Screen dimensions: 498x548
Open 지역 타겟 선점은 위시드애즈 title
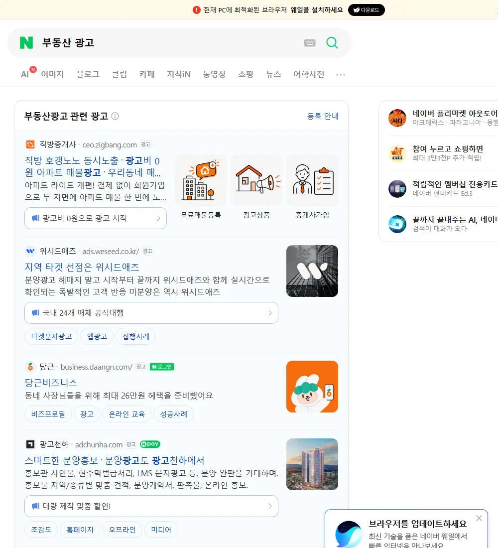tap(82, 267)
